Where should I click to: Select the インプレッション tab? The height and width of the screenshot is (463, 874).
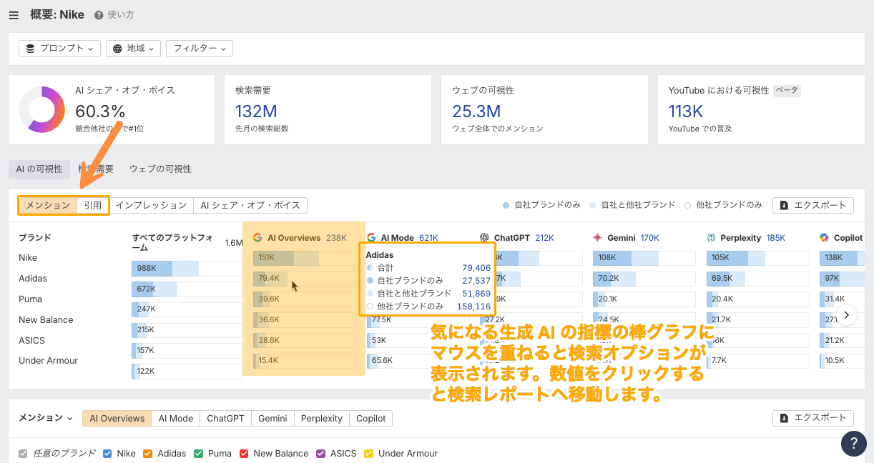(x=151, y=206)
